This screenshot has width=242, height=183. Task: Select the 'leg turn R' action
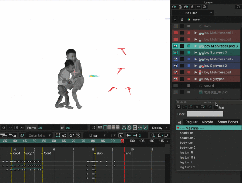(186, 152)
